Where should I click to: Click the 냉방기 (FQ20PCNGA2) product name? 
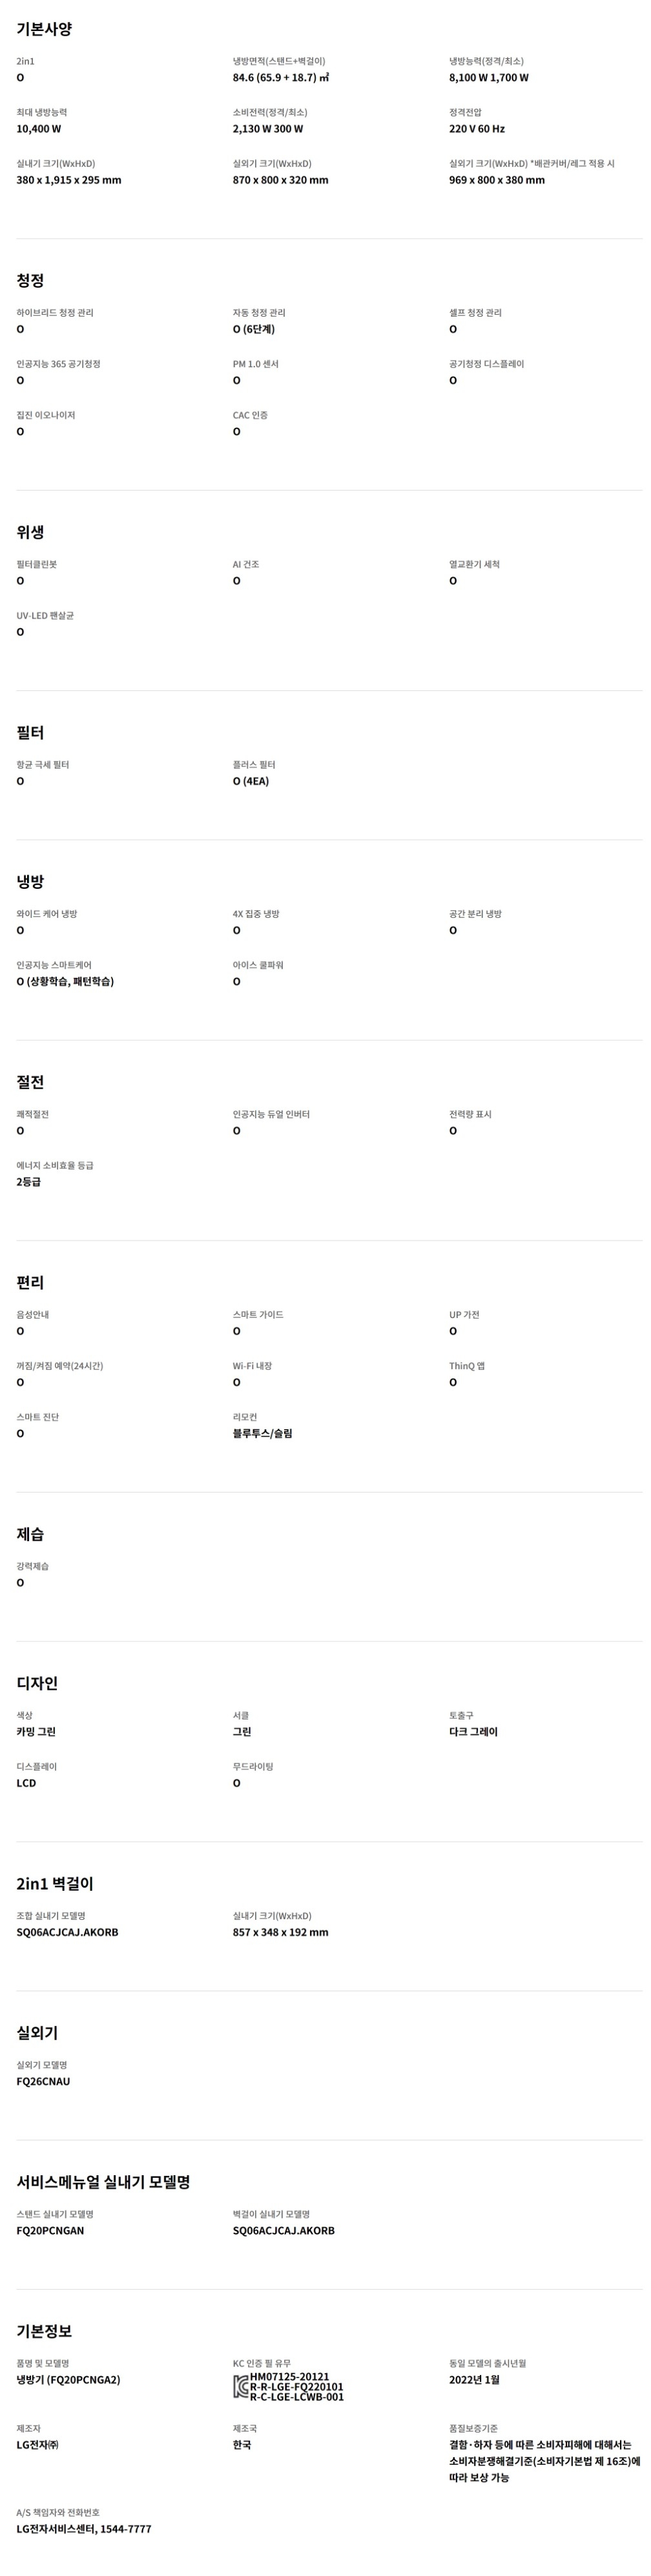(x=68, y=2380)
